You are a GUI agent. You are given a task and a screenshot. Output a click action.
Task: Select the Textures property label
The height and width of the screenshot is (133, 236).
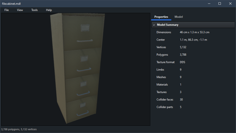pyautogui.click(x=162, y=92)
